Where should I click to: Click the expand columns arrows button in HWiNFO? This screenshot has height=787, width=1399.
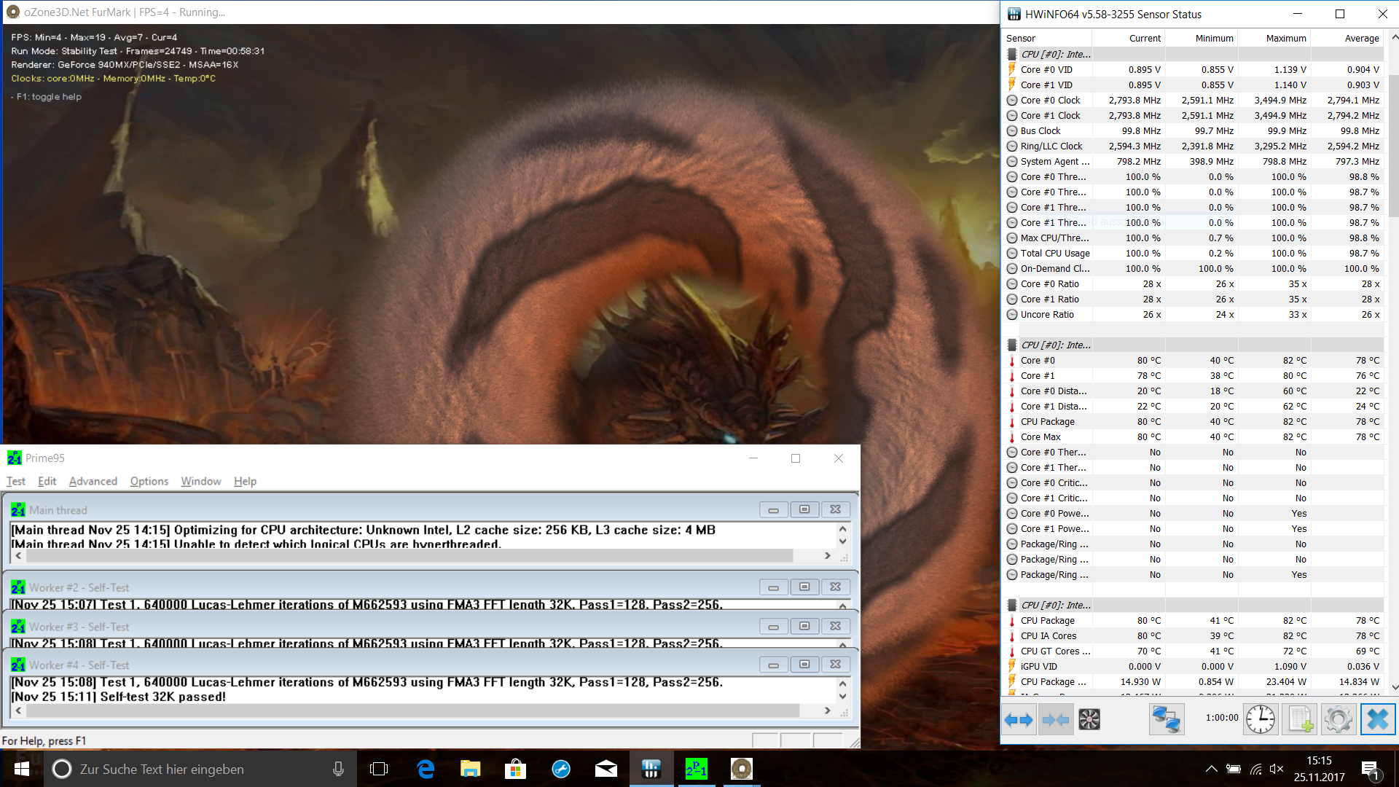tap(1019, 720)
